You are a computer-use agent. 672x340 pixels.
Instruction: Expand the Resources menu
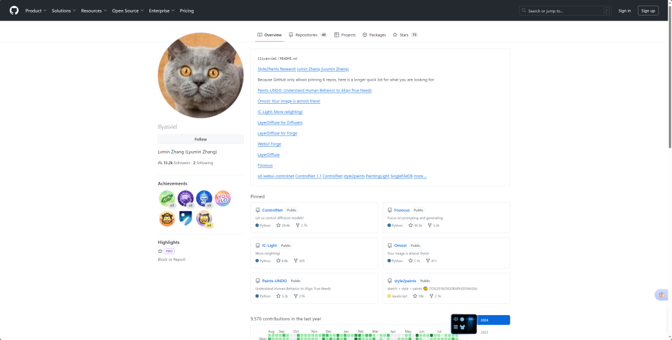(94, 11)
